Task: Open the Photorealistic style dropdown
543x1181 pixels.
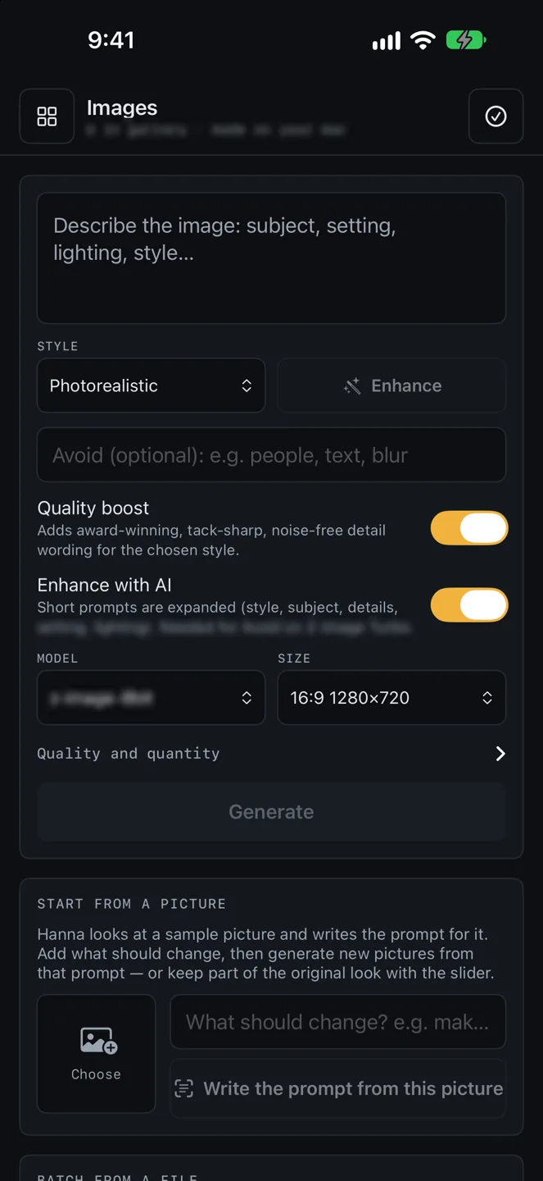Action: pyautogui.click(x=152, y=385)
